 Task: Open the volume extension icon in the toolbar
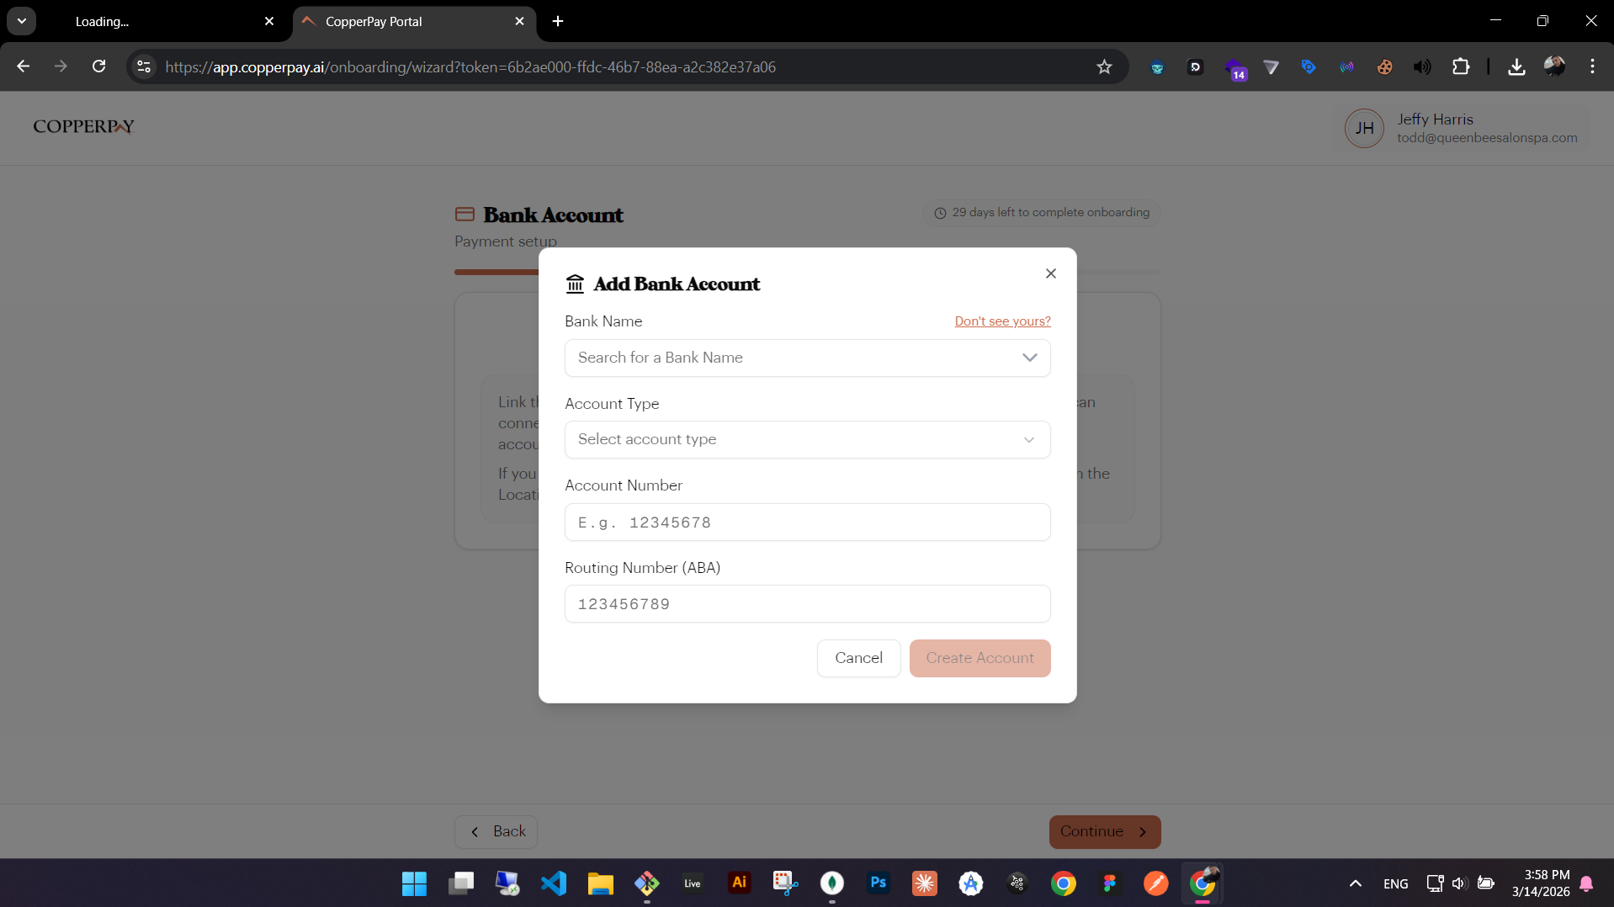pos(1423,66)
